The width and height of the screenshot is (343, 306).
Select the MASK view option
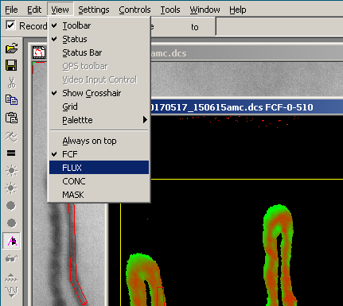99,195
